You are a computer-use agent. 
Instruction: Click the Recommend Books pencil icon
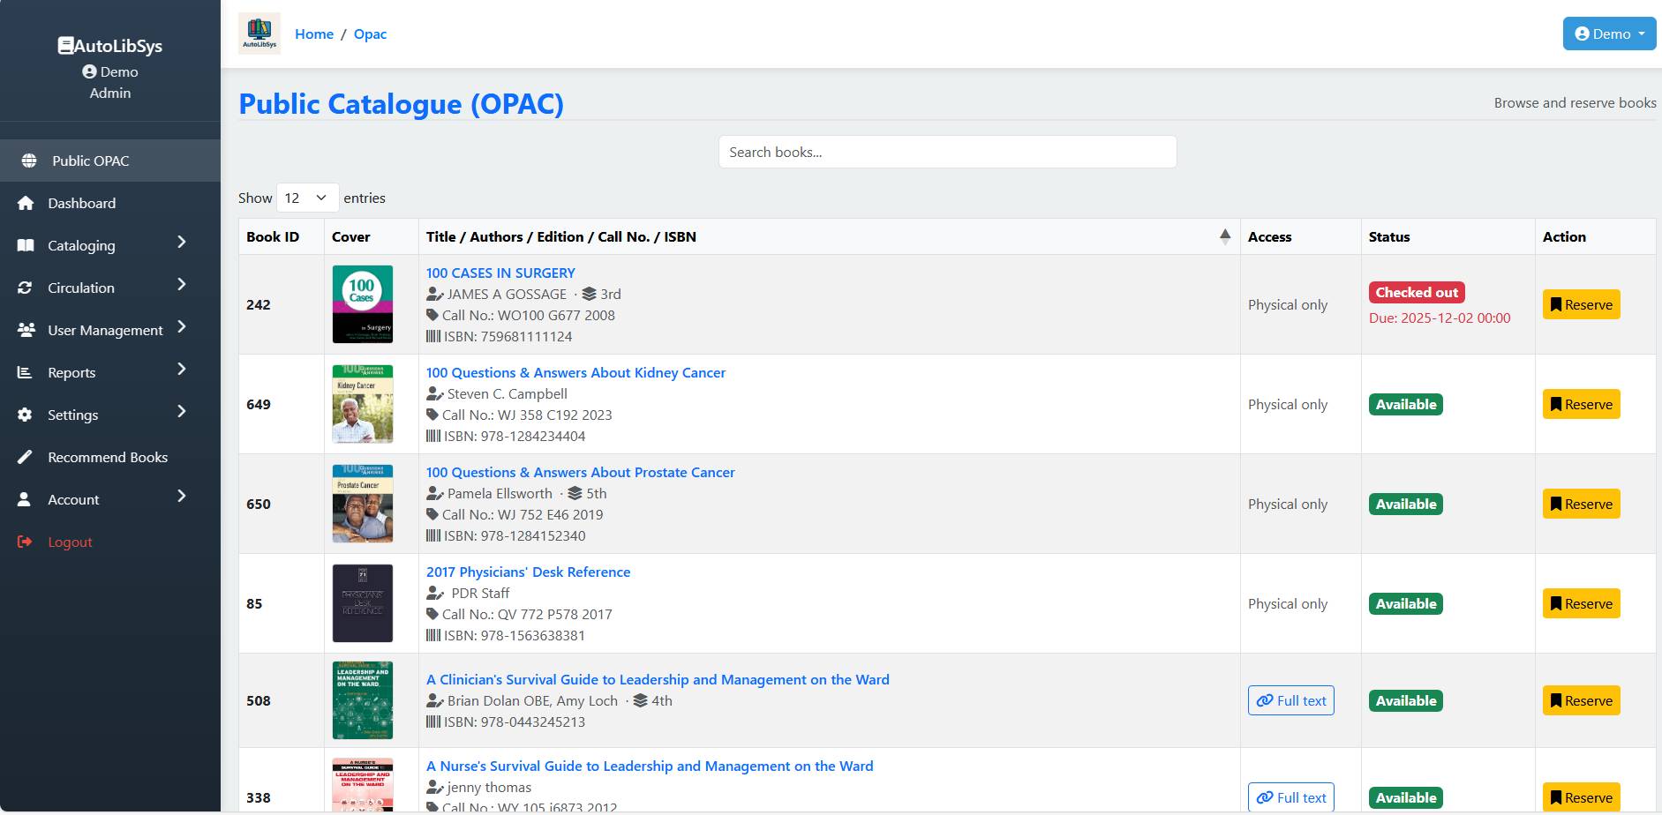[26, 457]
